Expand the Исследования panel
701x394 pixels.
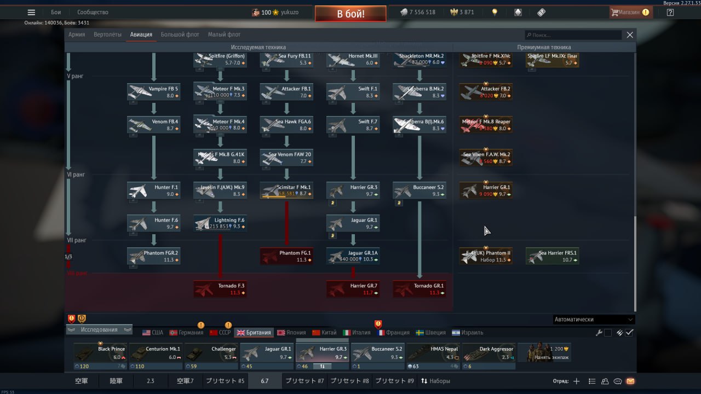pos(99,329)
